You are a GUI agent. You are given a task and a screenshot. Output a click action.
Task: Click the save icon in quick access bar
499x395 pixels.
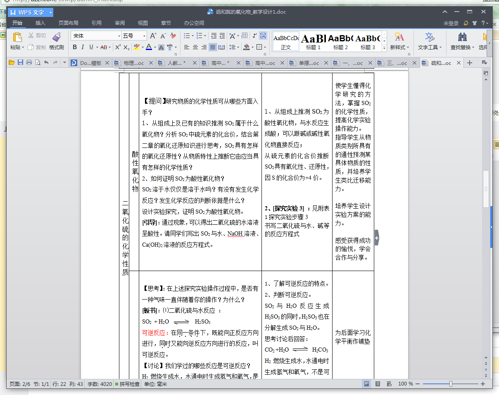(20, 63)
